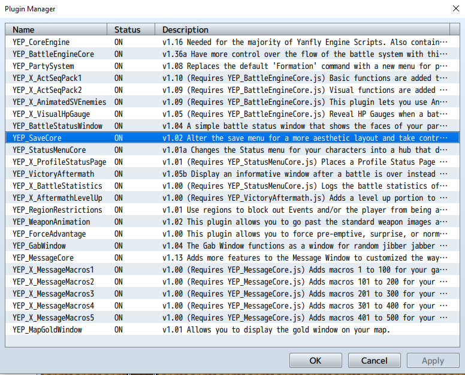This screenshot has height=375, width=465.
Task: Click the ON status of YEP_CoreEngine
Action: coord(119,42)
